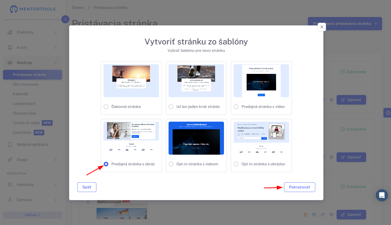Open Opt-in procesy menu item
Viewport: 391px width, 225px height.
26,84
